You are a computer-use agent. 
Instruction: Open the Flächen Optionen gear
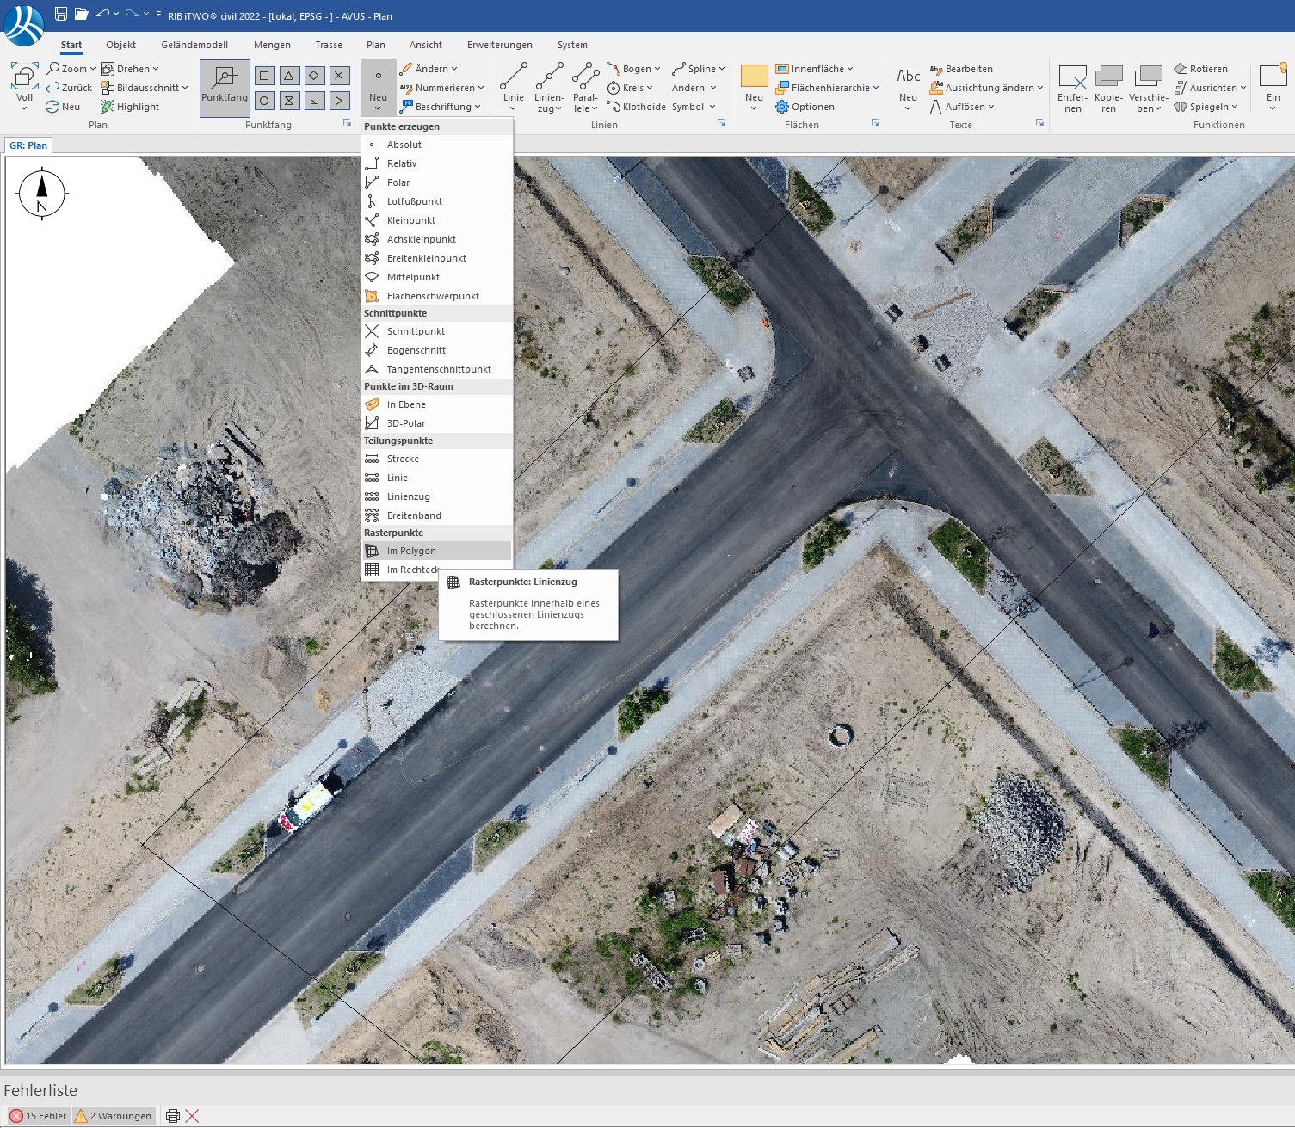[x=782, y=107]
